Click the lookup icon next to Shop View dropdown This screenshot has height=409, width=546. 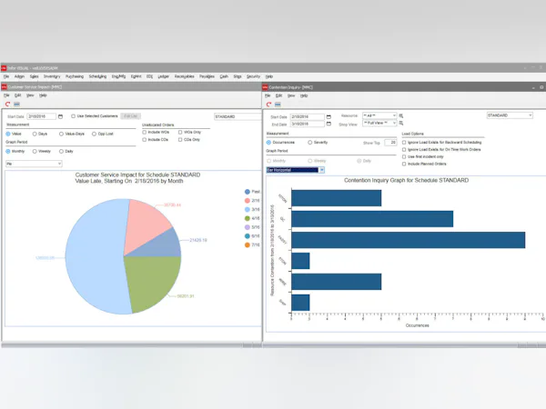(401, 123)
